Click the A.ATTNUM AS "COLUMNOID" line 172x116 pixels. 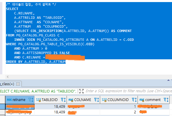pyautogui.click(x=41, y=26)
